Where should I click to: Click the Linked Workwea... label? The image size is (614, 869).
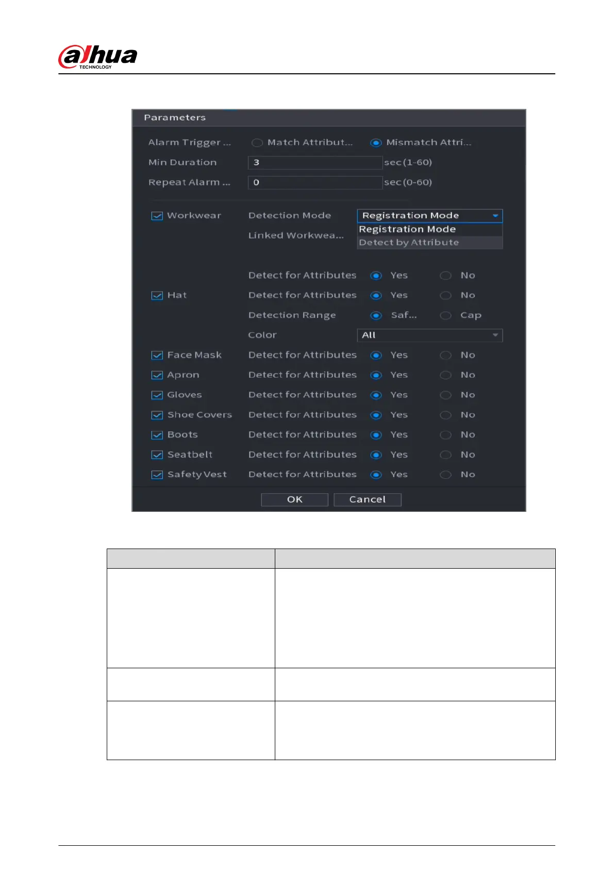[x=296, y=235]
